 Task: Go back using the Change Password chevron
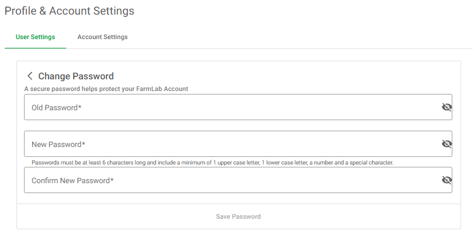pos(30,76)
